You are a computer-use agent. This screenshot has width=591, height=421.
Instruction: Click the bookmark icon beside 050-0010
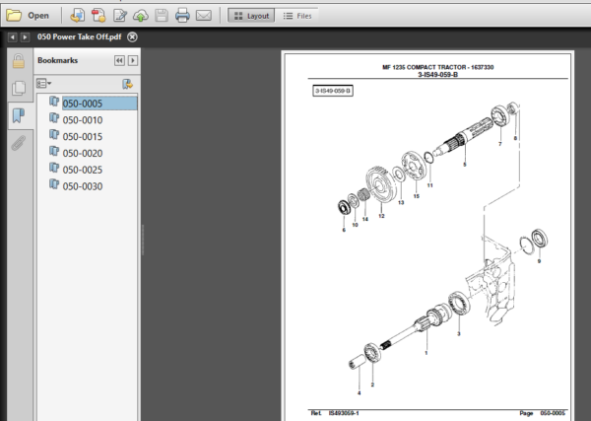click(x=54, y=118)
